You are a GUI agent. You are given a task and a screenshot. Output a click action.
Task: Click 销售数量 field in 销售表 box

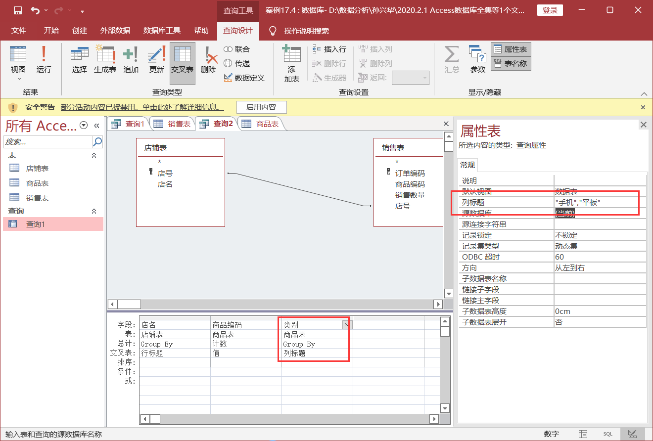point(410,195)
